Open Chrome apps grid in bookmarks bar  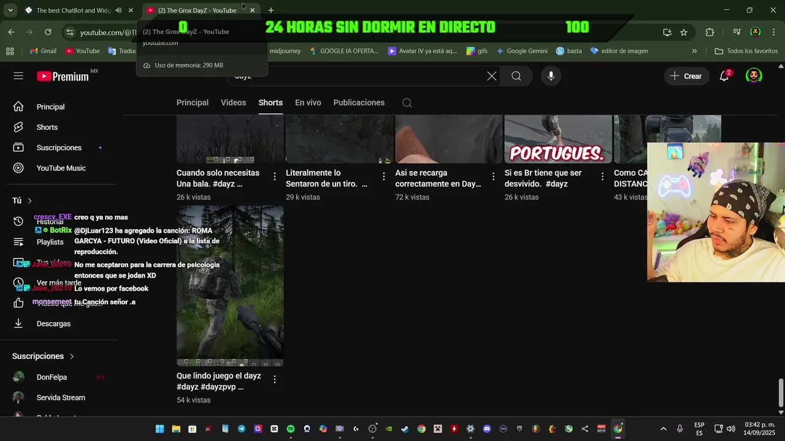click(10, 51)
